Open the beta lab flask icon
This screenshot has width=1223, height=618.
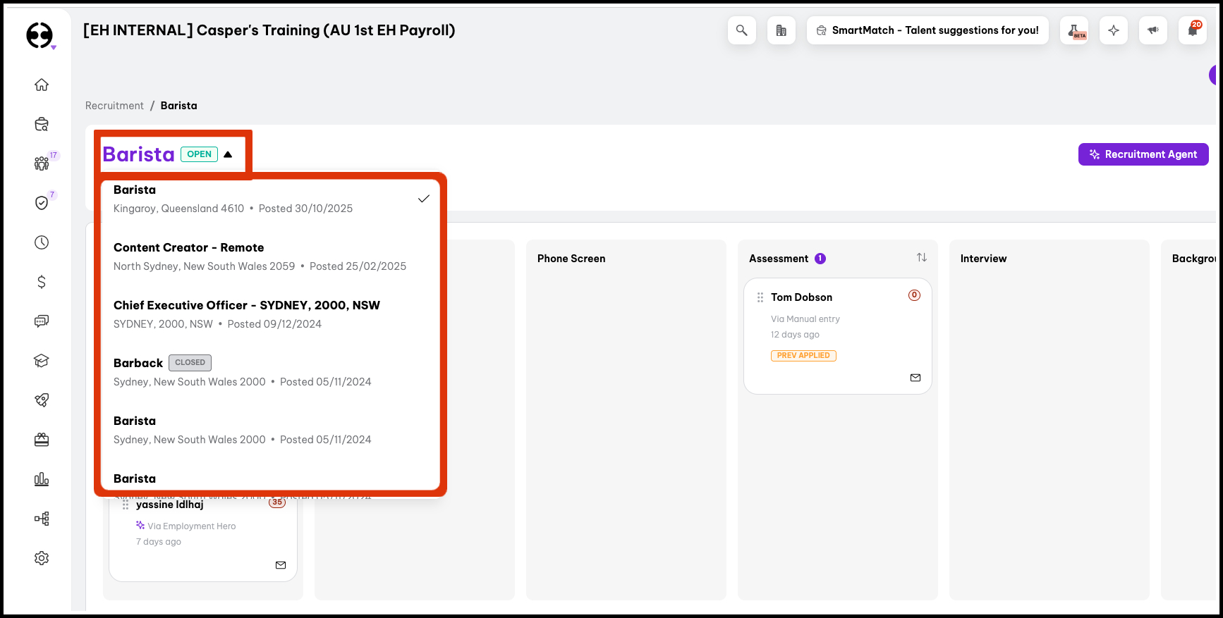1074,30
